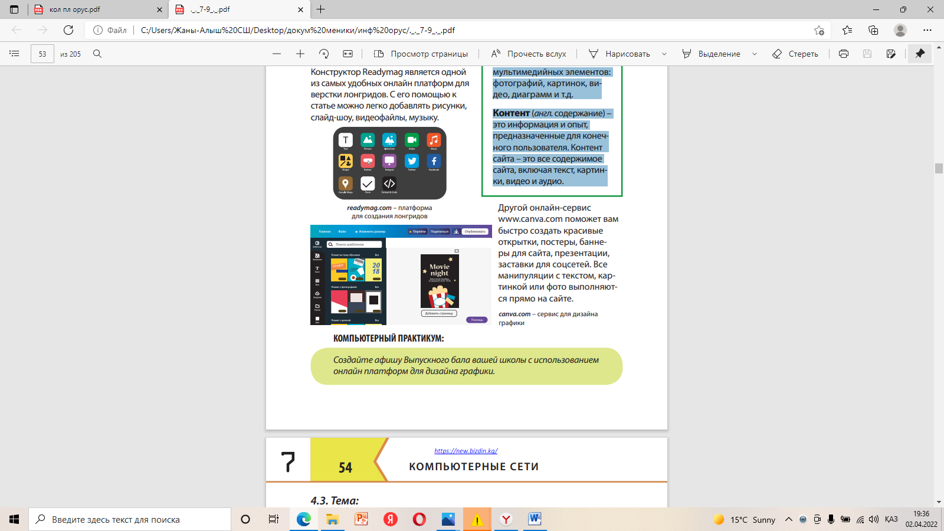Toggle the PDF table of contents
The width and height of the screenshot is (944, 531).
pos(14,54)
